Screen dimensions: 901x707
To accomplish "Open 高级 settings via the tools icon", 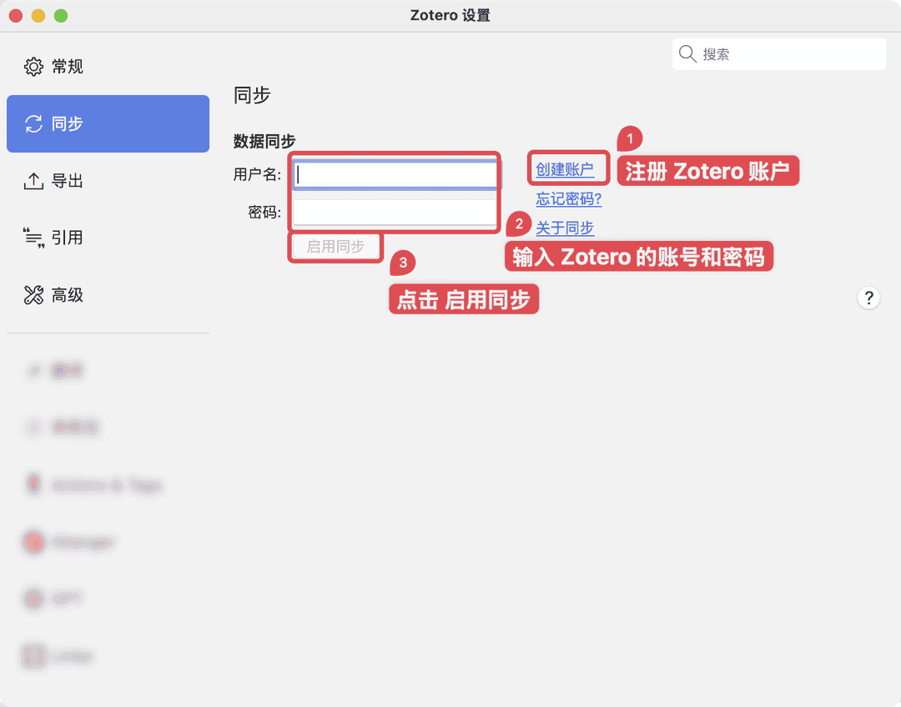I will (33, 295).
